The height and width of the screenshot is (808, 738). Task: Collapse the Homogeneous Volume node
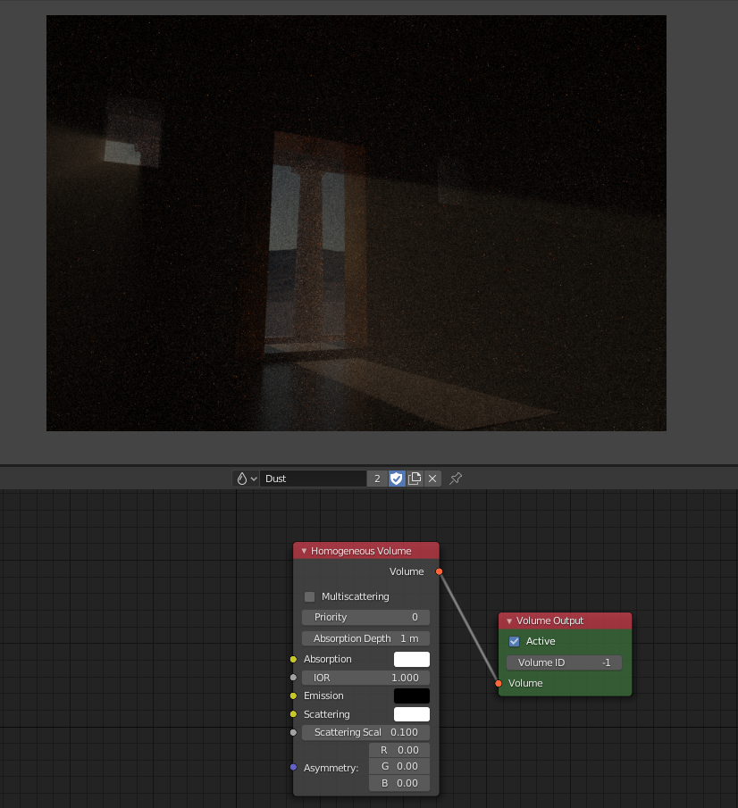tap(304, 551)
